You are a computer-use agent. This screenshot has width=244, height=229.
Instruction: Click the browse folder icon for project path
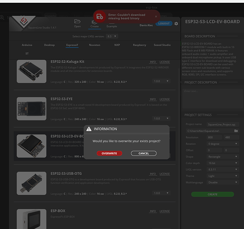click(x=236, y=131)
